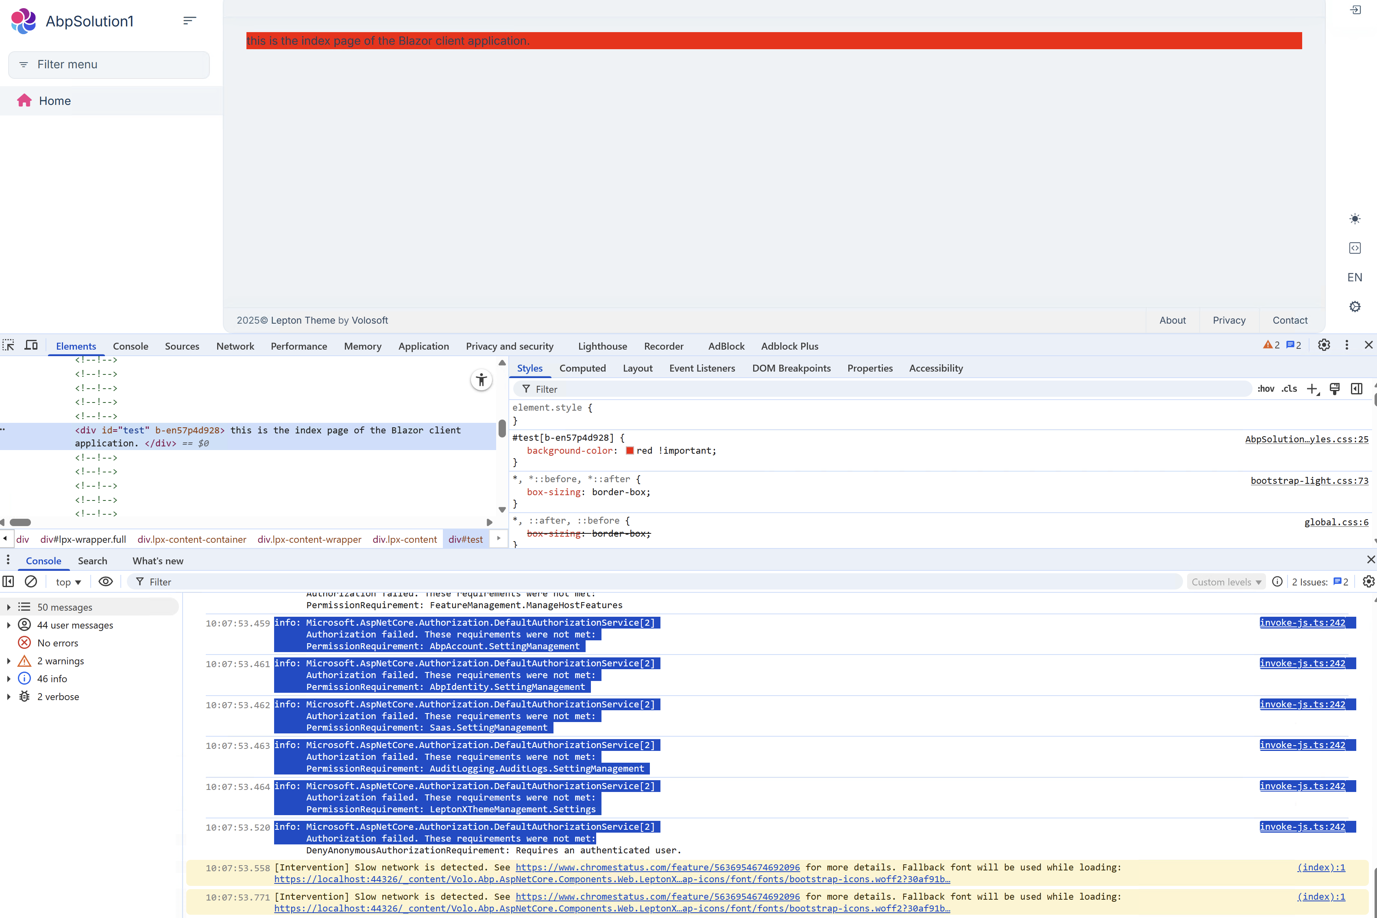1377x918 pixels.
Task: Open the Event Listeners tab
Action: 702,368
